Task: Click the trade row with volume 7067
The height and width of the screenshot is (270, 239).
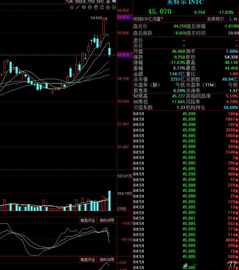Action: pos(186,119)
